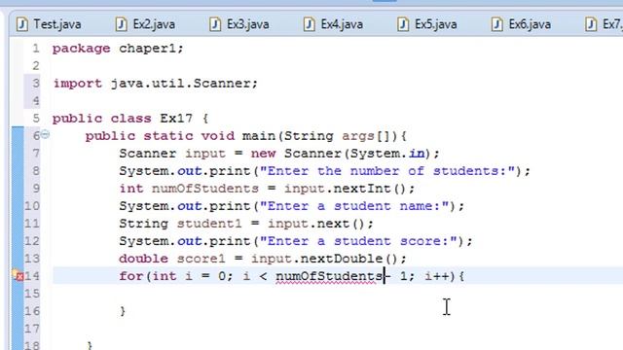Click 'System.in' argument on line 7
623x350 pixels.
pos(387,154)
